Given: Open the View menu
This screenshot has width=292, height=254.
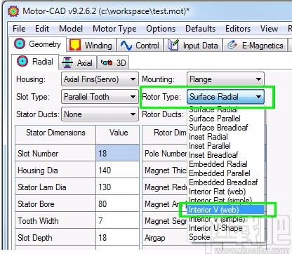Looking at the screenshot, I should point(270,29).
